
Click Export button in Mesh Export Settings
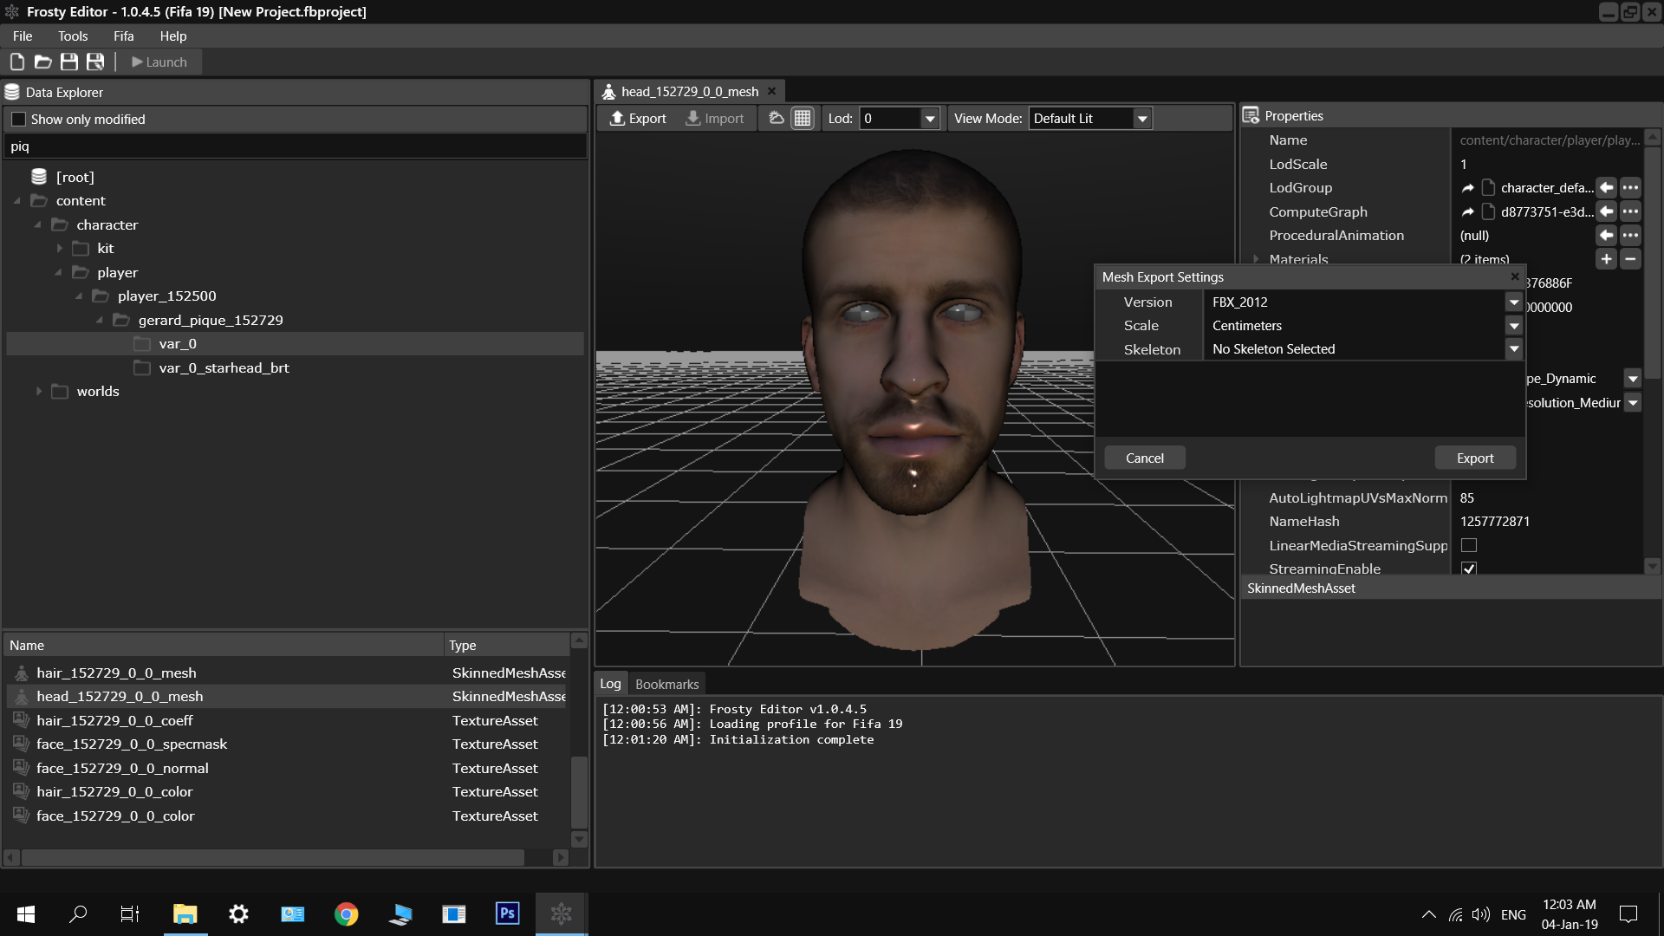coord(1474,458)
